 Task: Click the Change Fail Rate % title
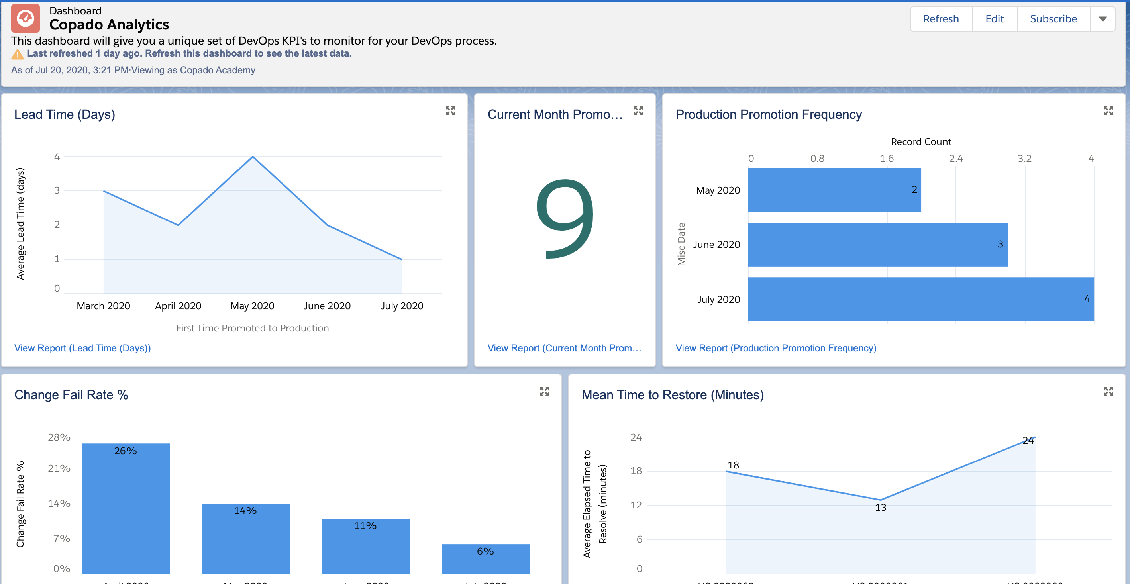[x=71, y=395]
